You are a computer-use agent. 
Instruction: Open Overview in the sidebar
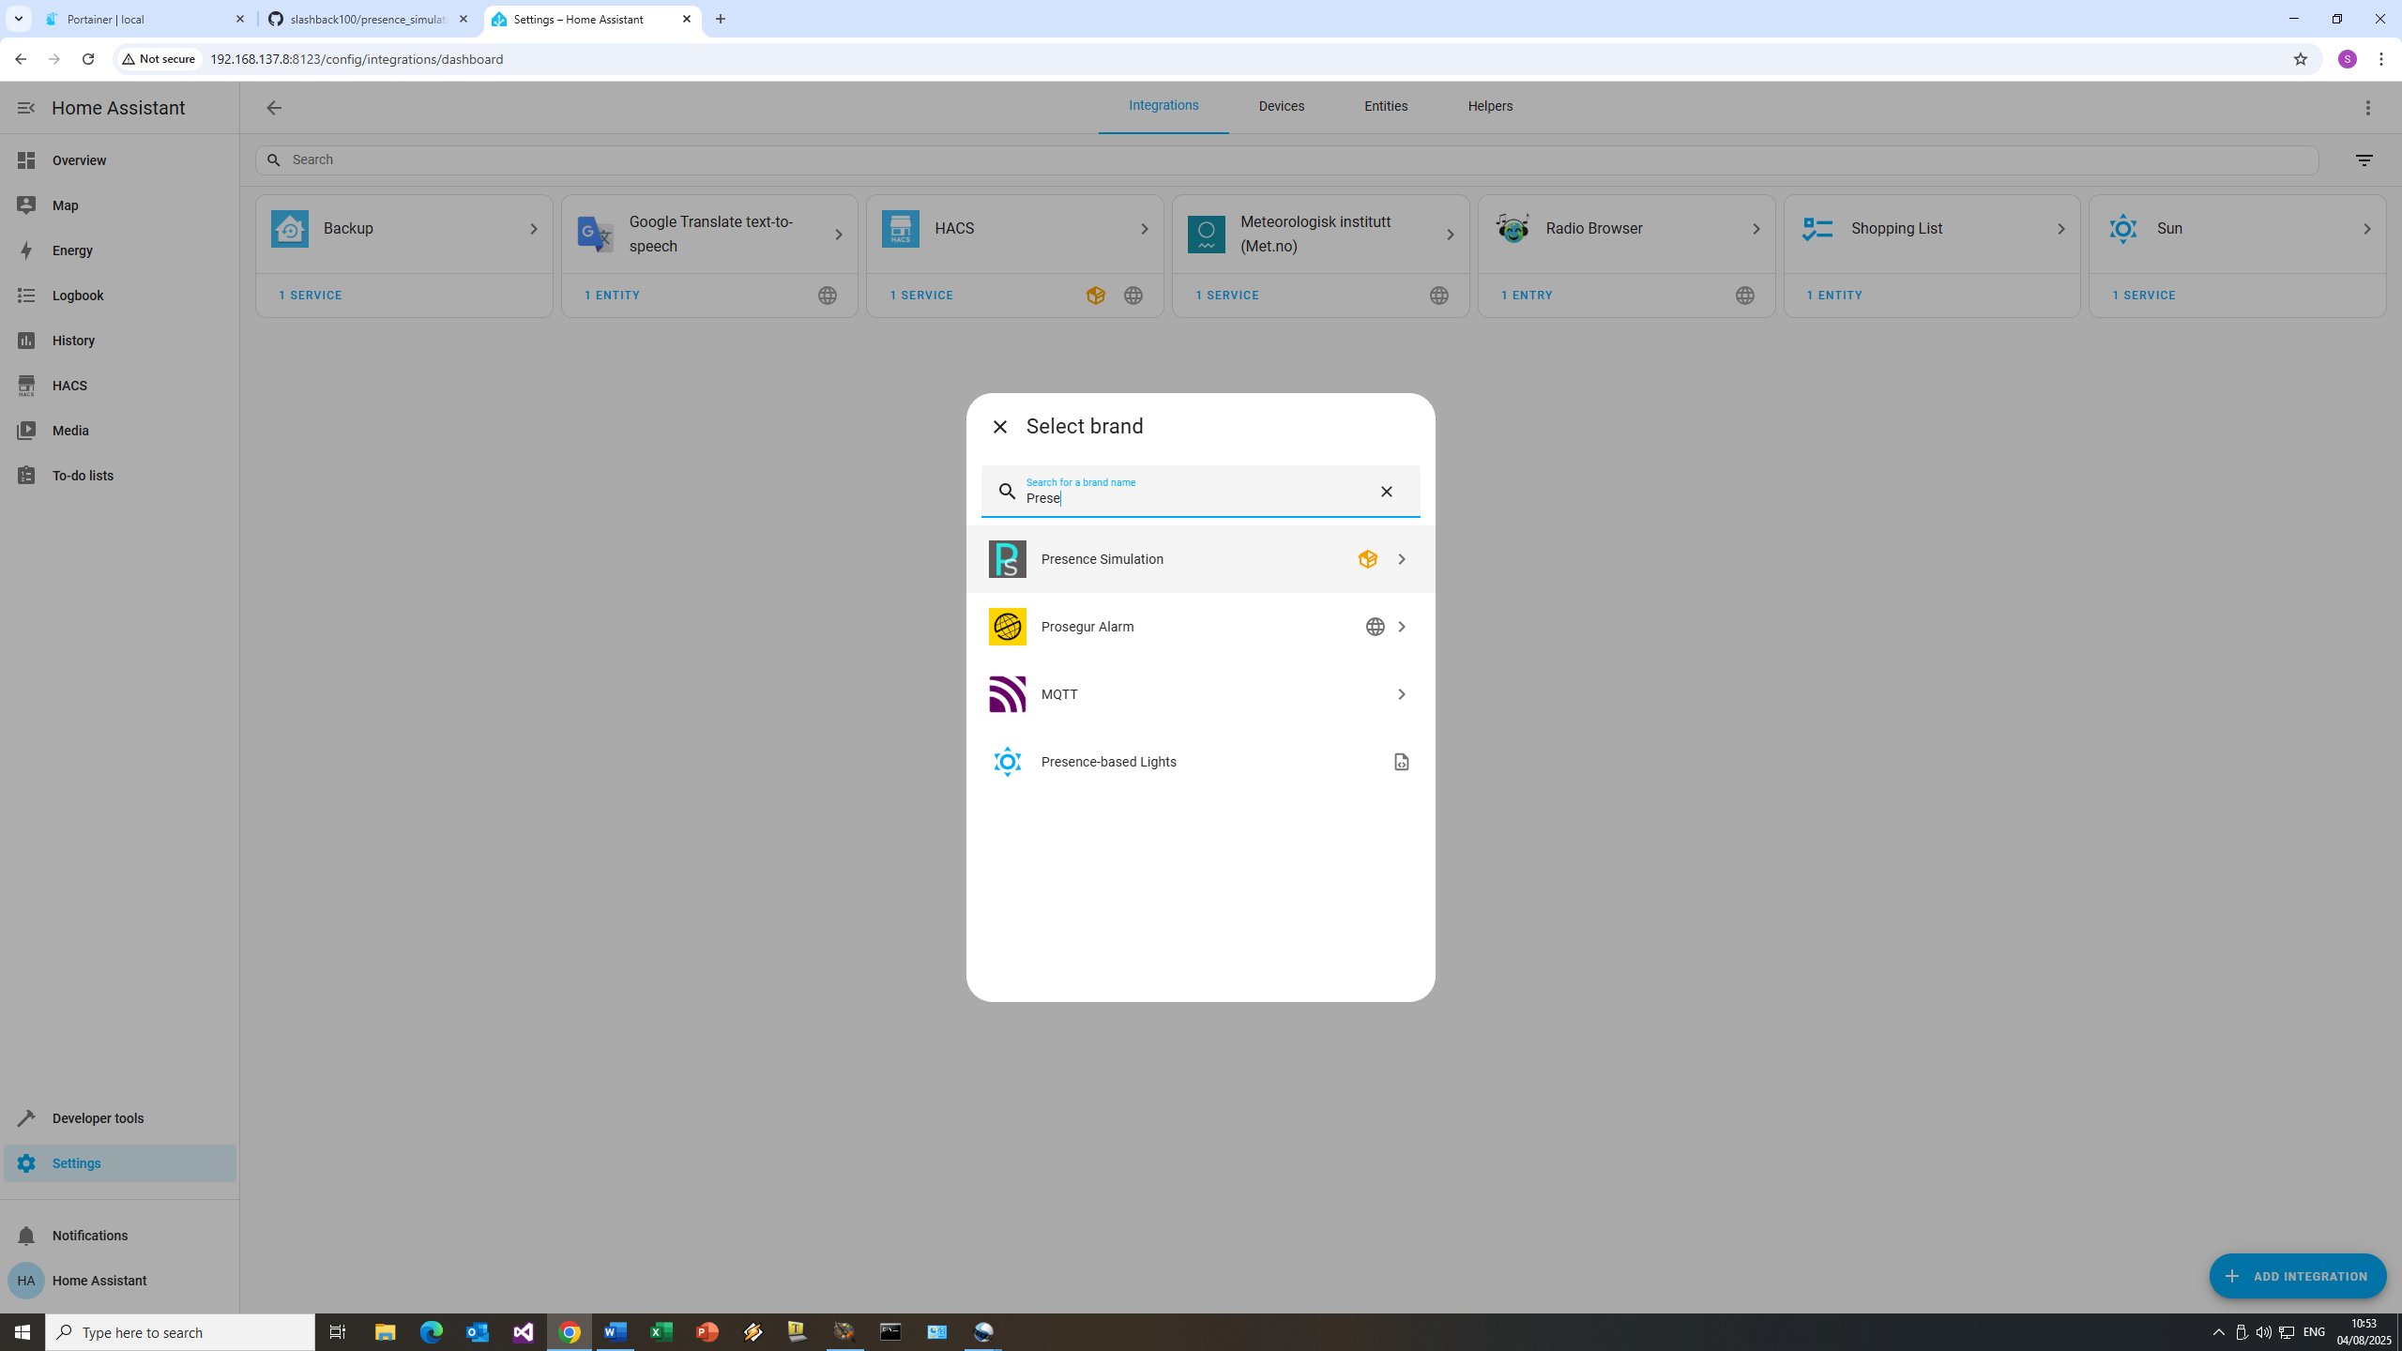[120, 160]
